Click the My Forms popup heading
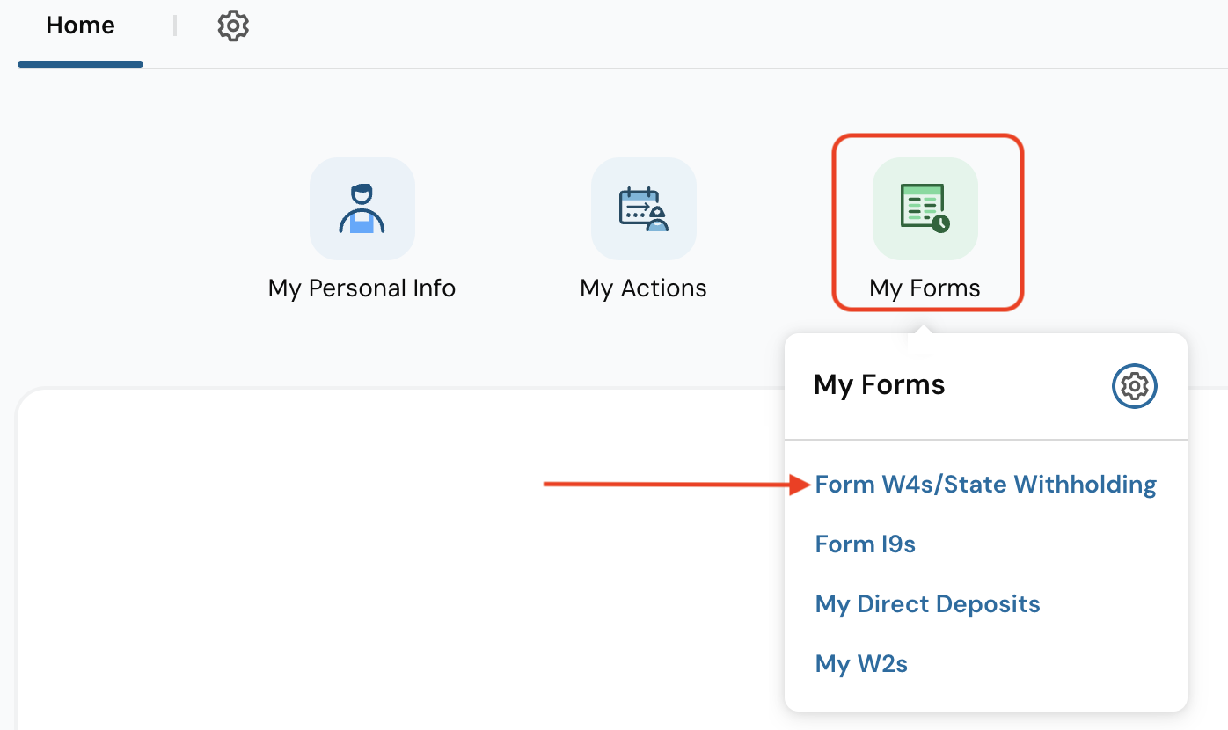 [x=880, y=385]
